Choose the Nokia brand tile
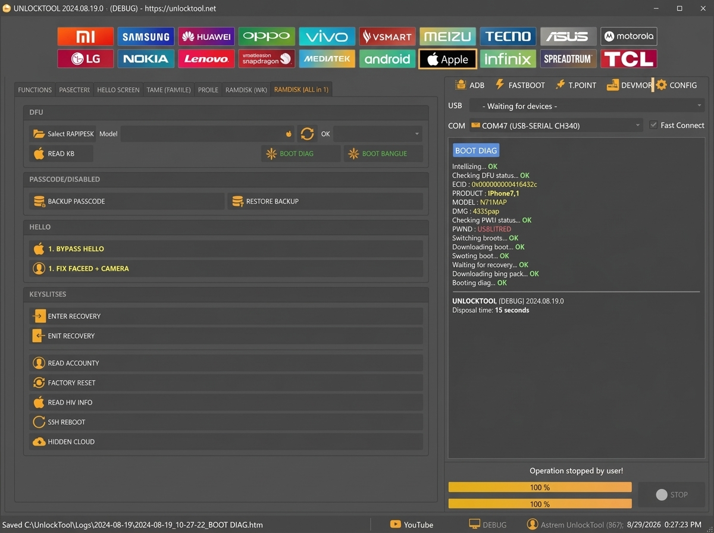 click(x=146, y=59)
